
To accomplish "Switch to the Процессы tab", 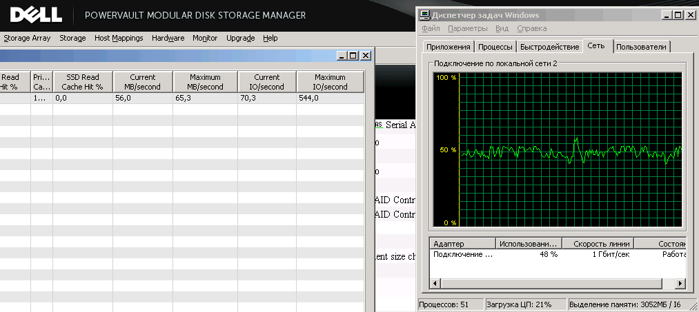I will point(495,47).
